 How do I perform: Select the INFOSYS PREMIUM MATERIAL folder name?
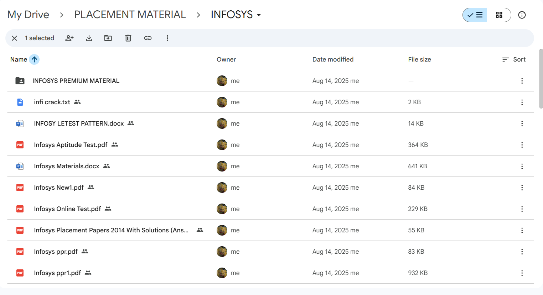76,81
